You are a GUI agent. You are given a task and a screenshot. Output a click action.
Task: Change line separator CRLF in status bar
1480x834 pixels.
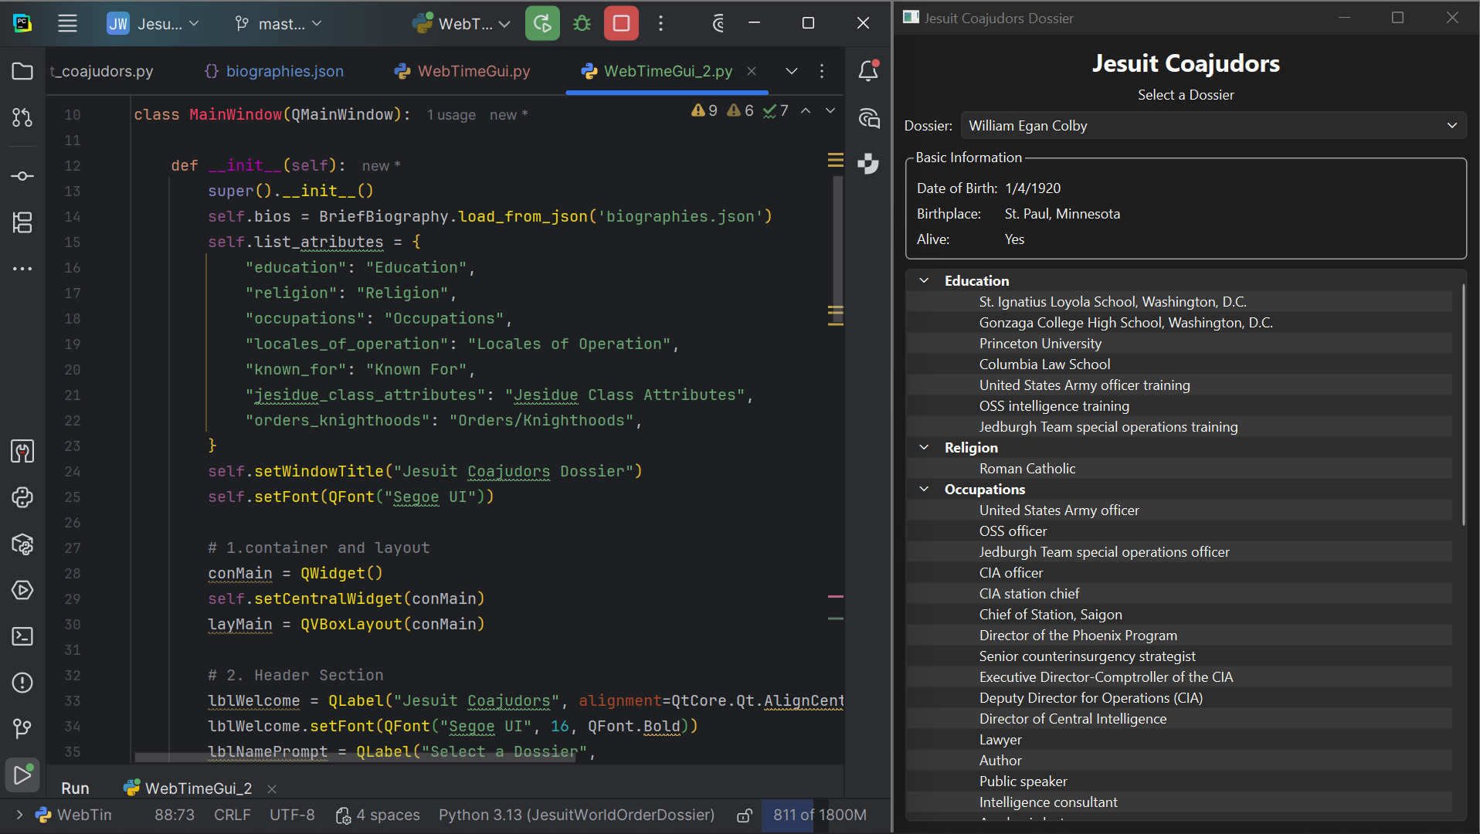pyautogui.click(x=232, y=815)
